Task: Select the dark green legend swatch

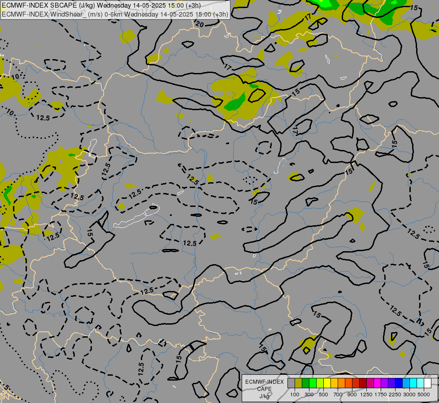Action: 306,383
